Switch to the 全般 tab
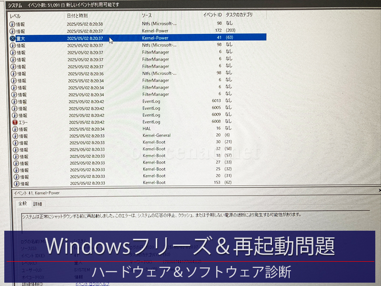The width and height of the screenshot is (381, 286). pos(22,204)
